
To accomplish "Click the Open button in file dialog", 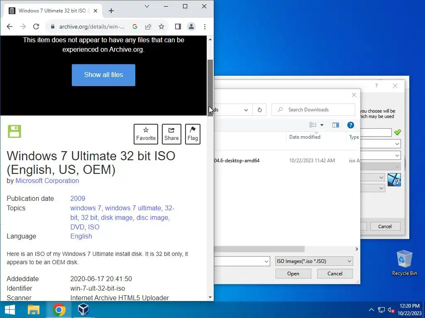I will (293, 274).
